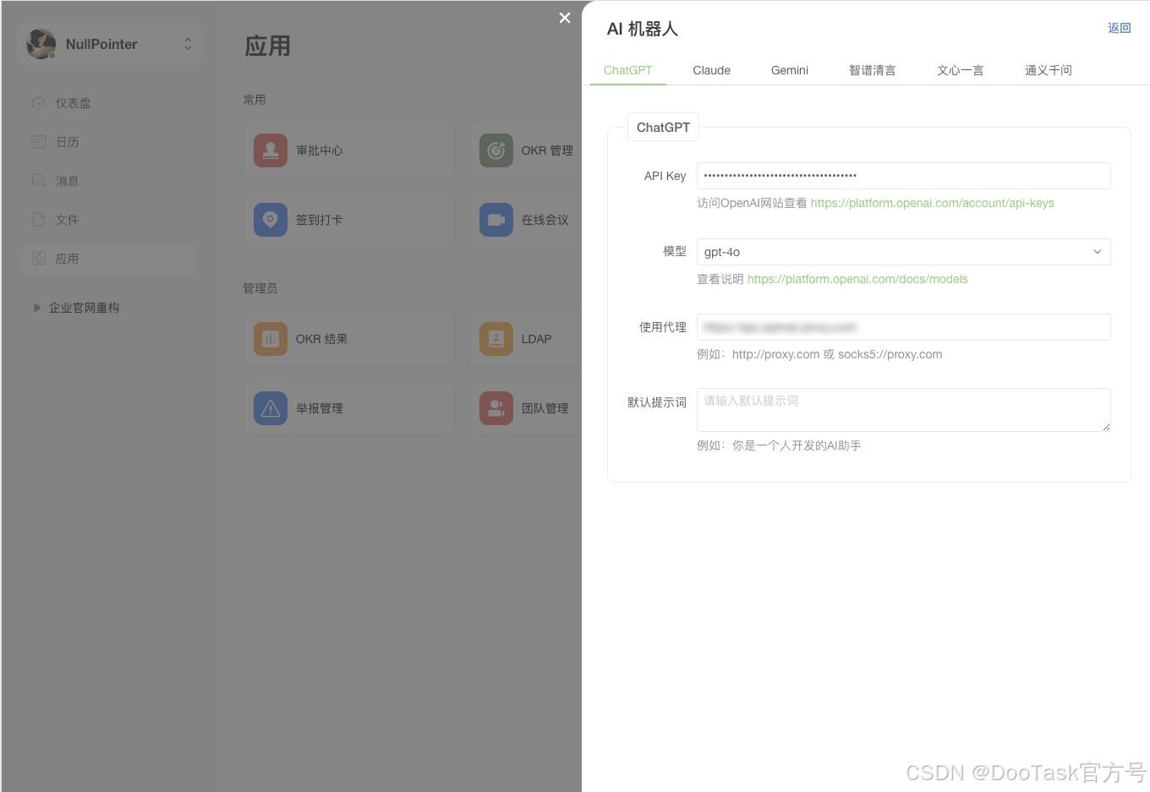The width and height of the screenshot is (1150, 792).
Task: Open the 模型 gpt-4o dropdown
Action: (903, 252)
